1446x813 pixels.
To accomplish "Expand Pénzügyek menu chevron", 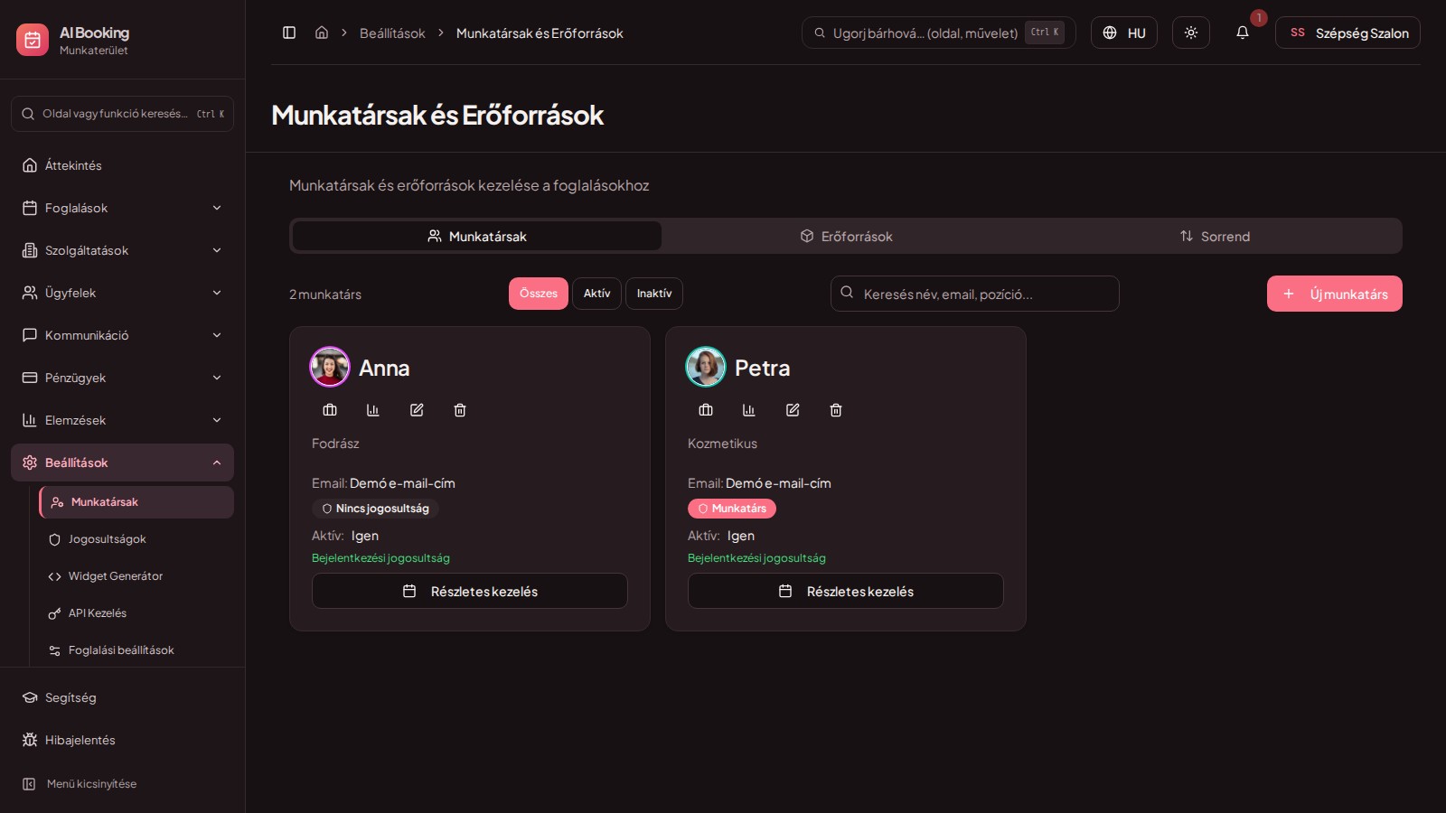I will pos(217,378).
